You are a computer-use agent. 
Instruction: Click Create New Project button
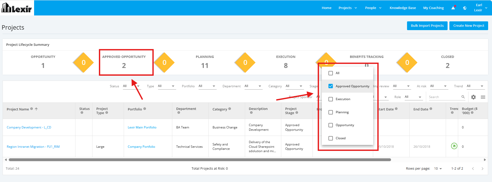click(x=468, y=26)
